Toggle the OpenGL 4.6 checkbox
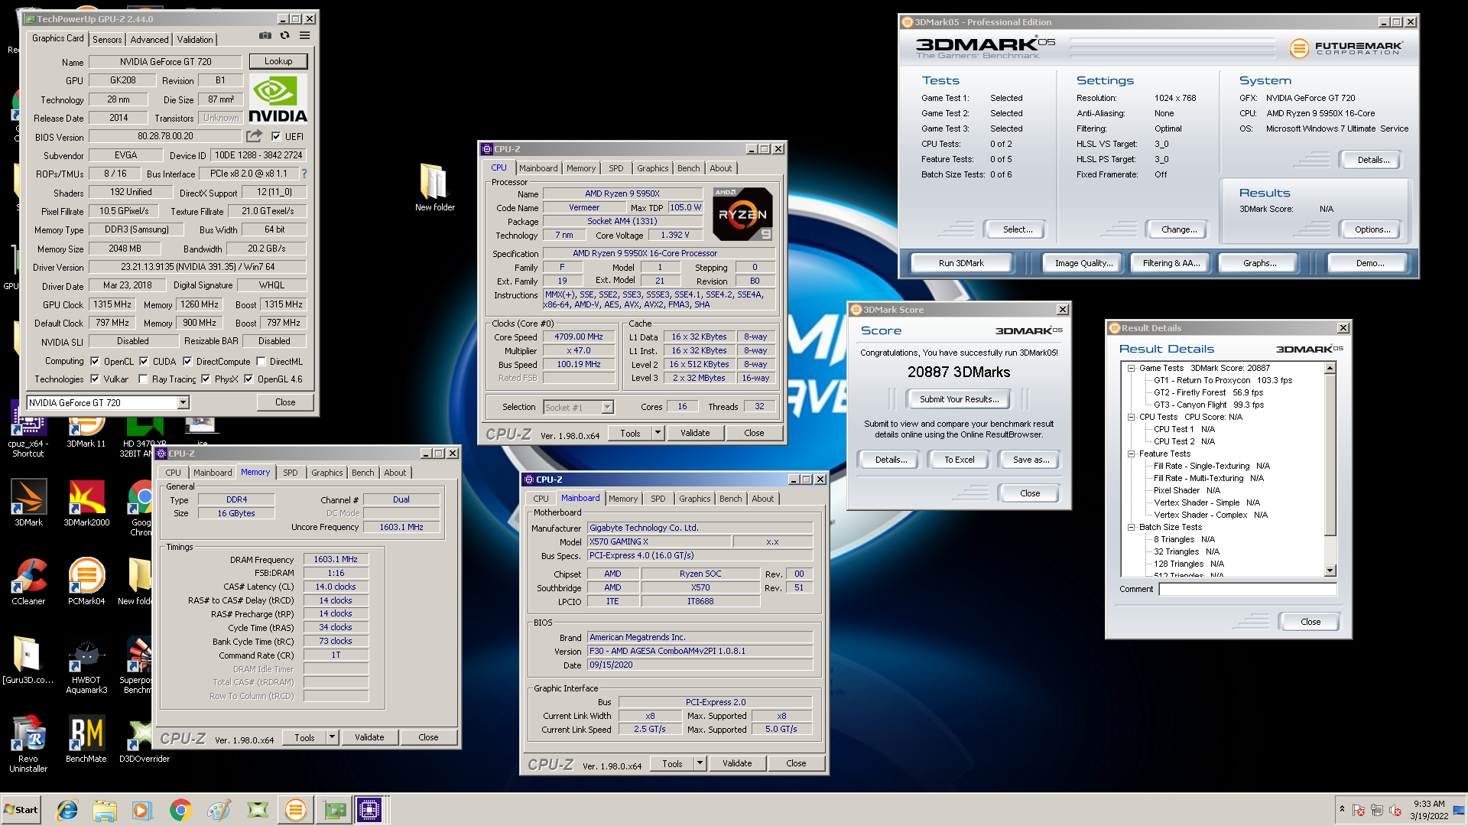The image size is (1468, 826). [x=248, y=379]
